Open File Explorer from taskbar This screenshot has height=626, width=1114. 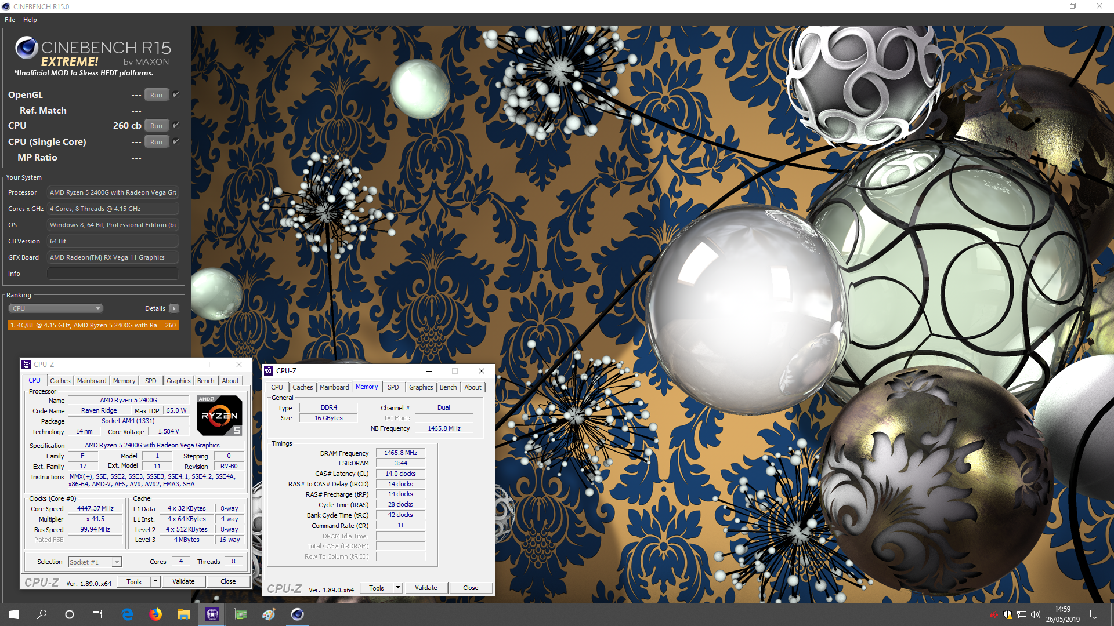tap(183, 614)
